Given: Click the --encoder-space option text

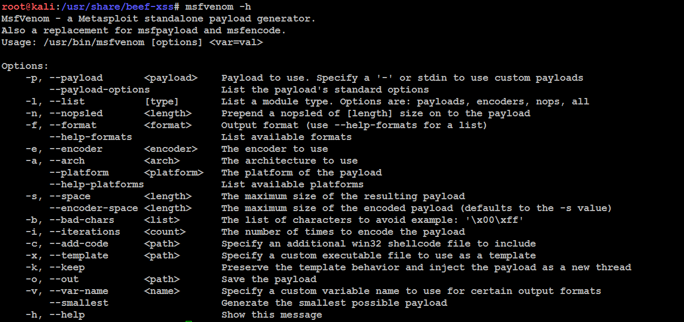Looking at the screenshot, I should (93, 208).
